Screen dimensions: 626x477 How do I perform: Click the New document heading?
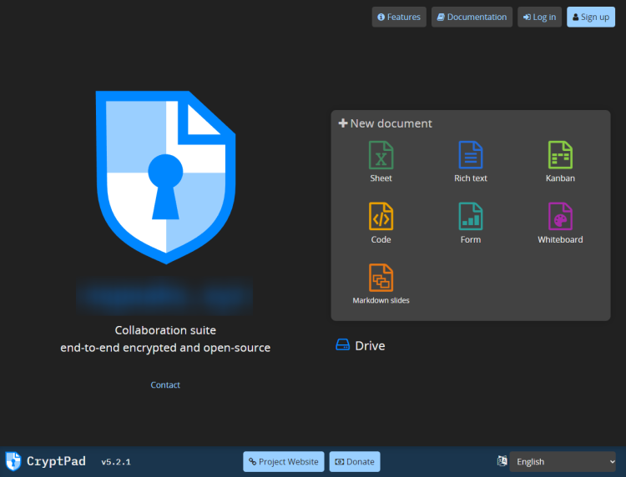click(x=386, y=123)
